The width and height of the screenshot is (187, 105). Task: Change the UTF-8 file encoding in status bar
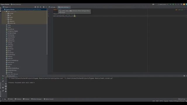pos(161,101)
